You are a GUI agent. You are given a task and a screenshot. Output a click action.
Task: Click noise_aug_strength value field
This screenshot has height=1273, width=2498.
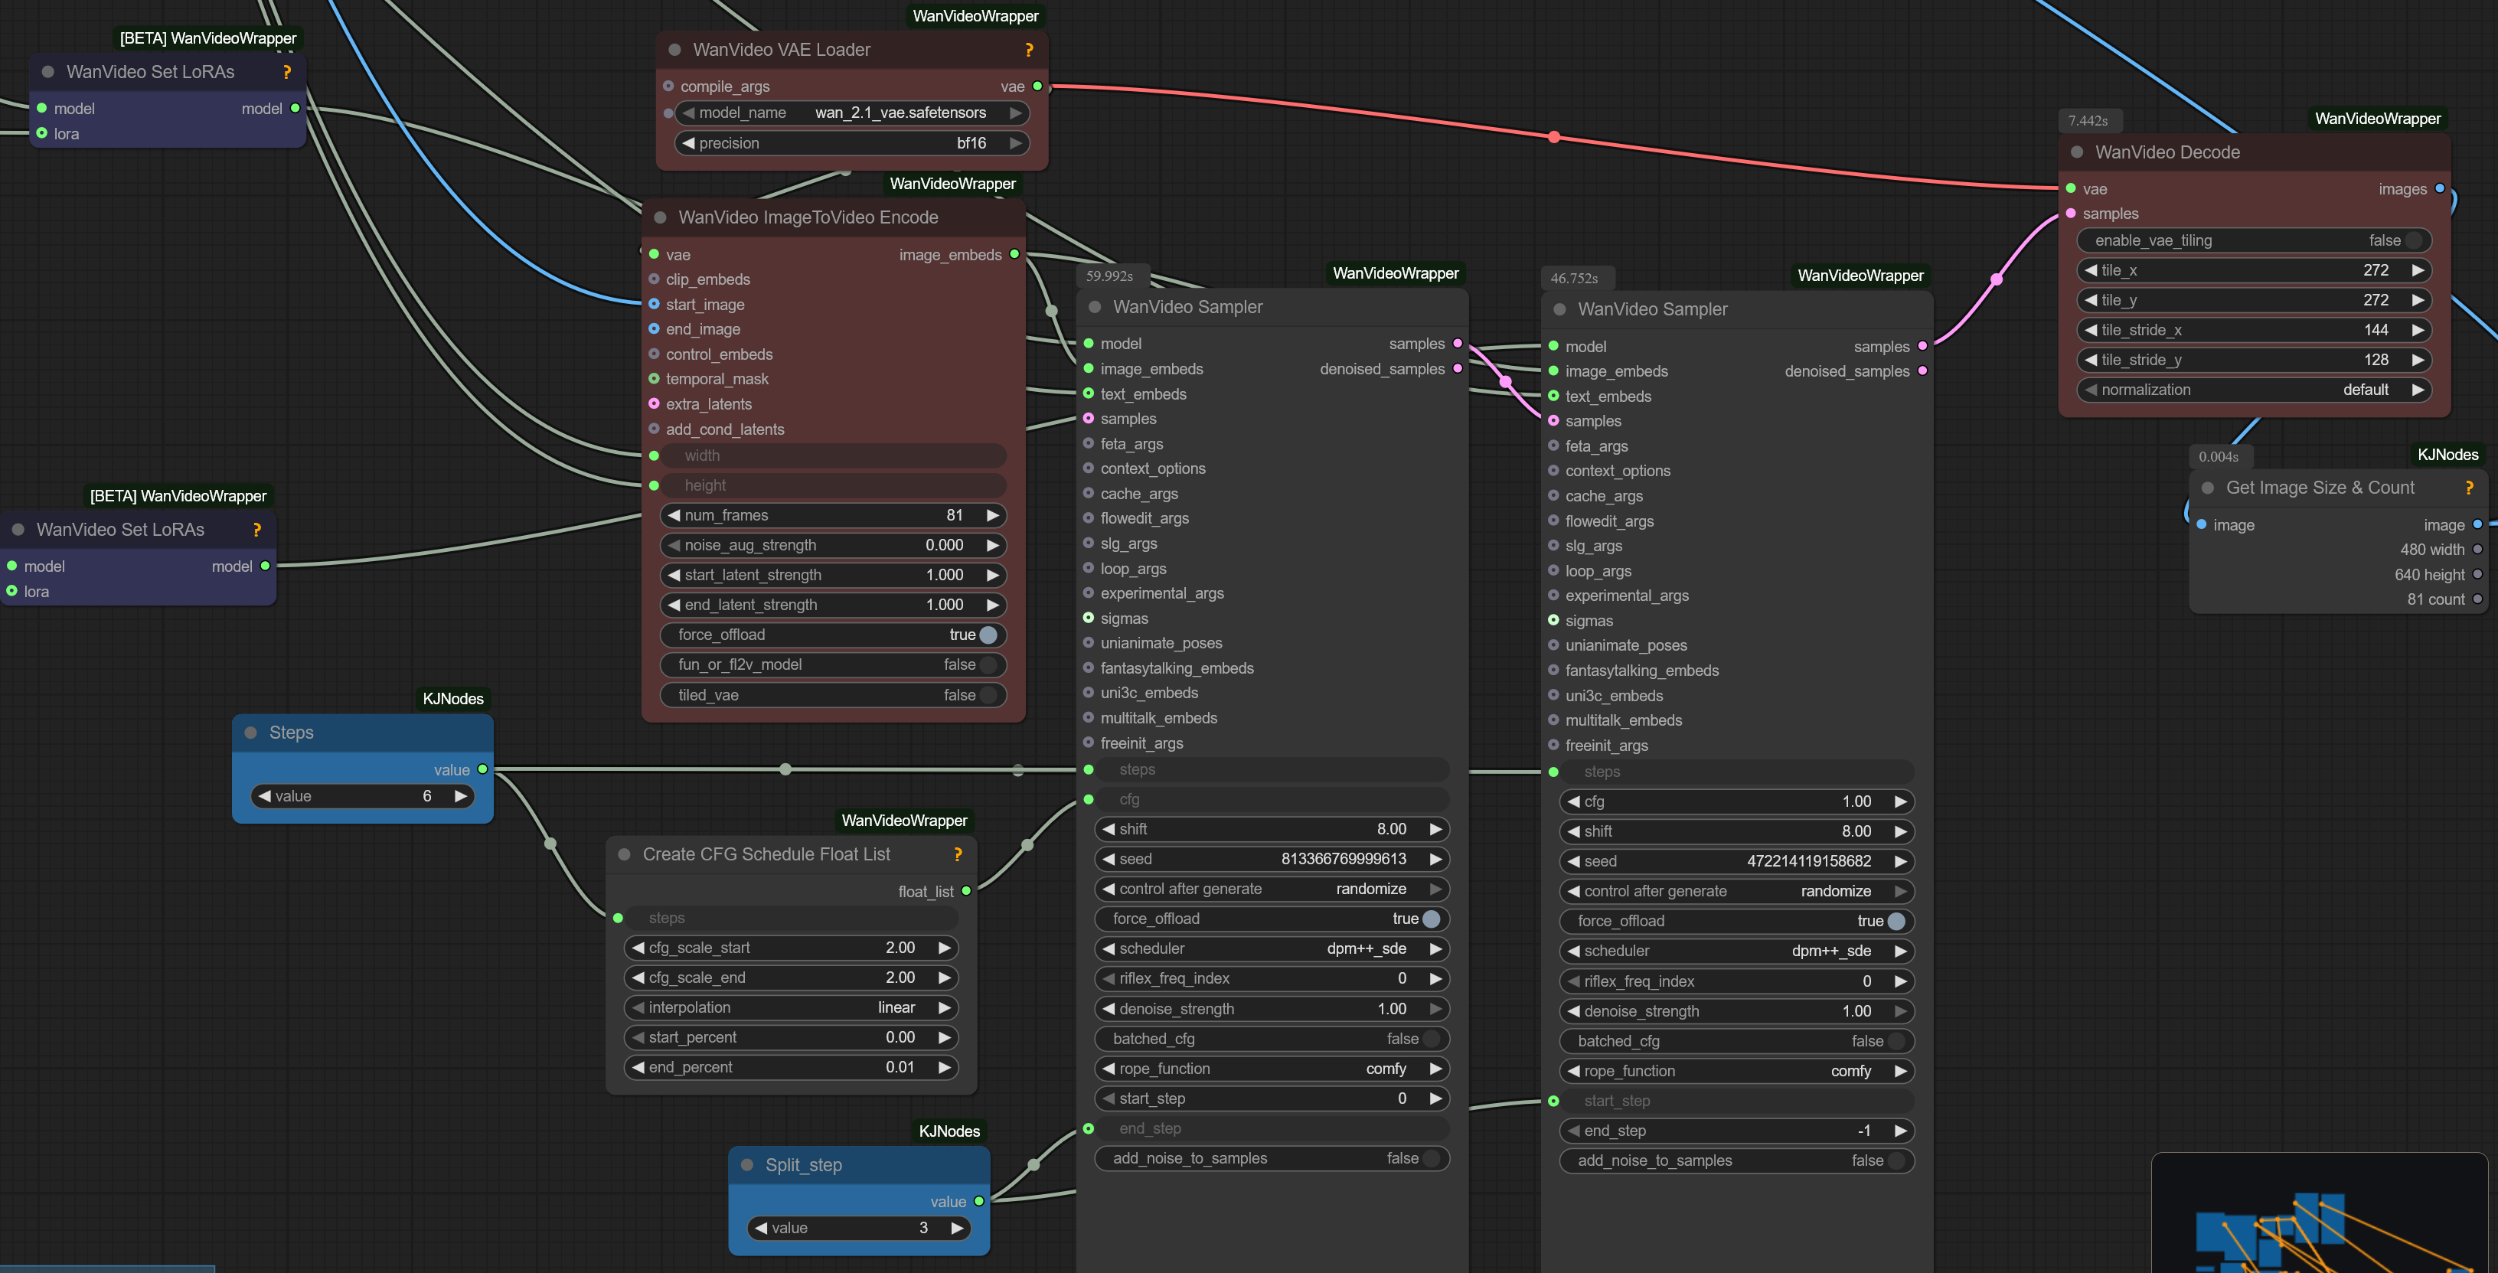(833, 545)
